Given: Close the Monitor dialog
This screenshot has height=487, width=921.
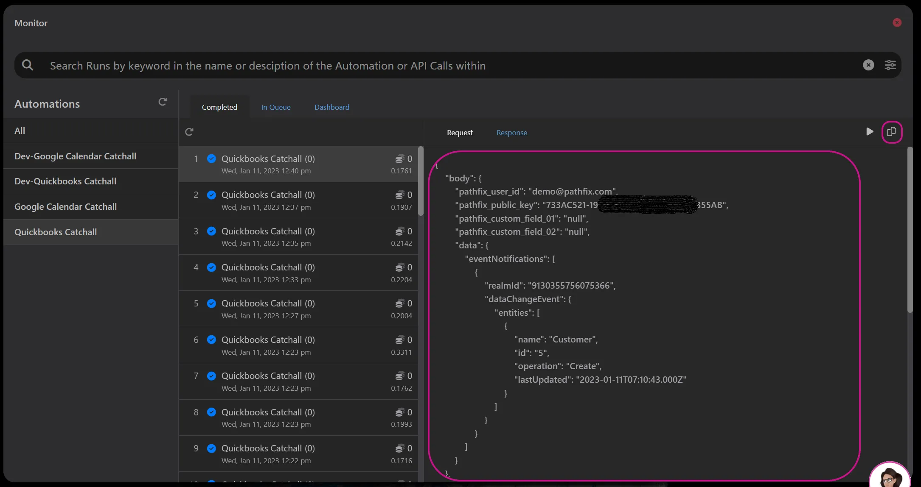Looking at the screenshot, I should 897,22.
